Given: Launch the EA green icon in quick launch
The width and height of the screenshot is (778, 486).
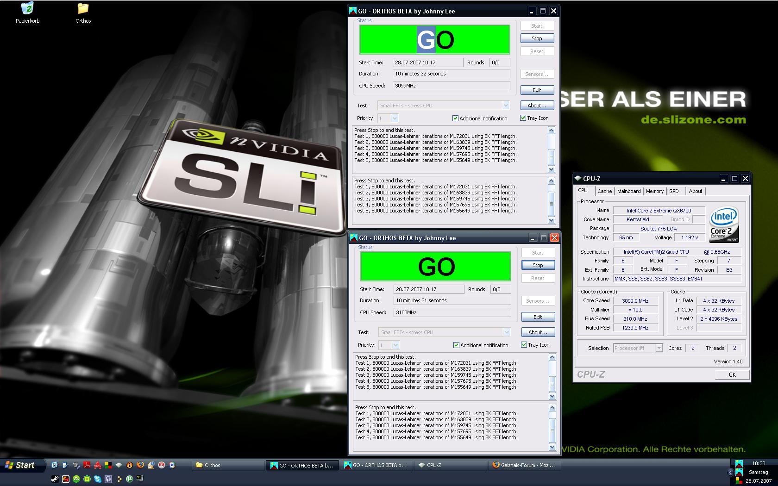Looking at the screenshot, I should 76,479.
